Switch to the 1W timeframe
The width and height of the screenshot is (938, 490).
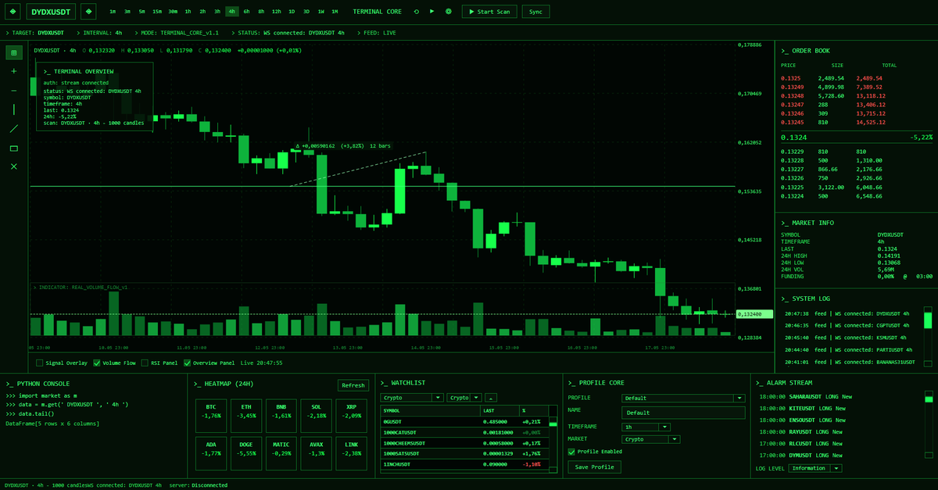click(320, 12)
